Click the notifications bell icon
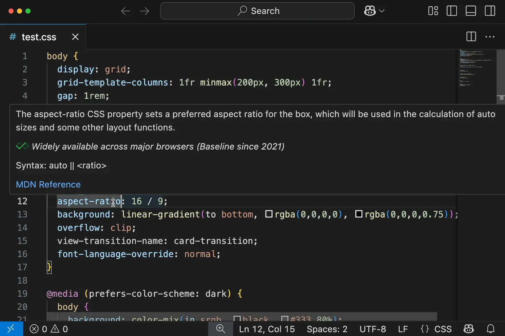Screen dimensions: 505x336 click(491, 329)
